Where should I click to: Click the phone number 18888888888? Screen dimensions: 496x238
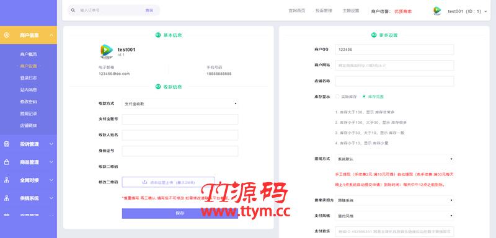click(x=219, y=74)
